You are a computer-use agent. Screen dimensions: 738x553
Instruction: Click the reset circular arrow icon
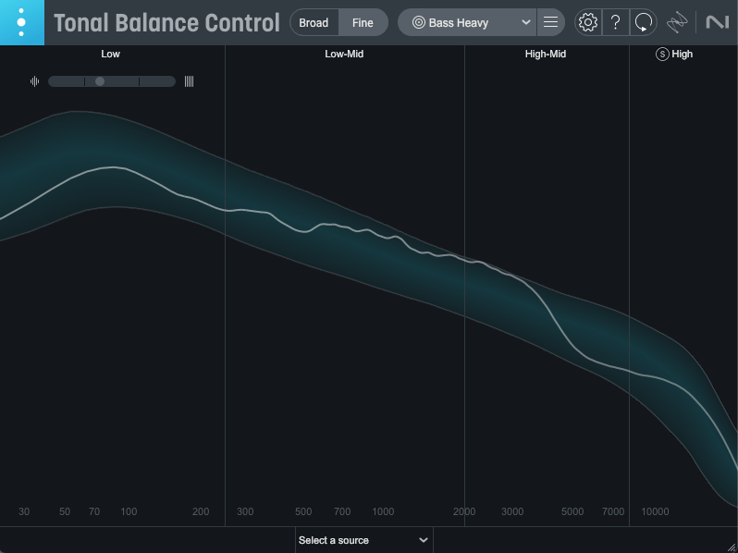644,22
